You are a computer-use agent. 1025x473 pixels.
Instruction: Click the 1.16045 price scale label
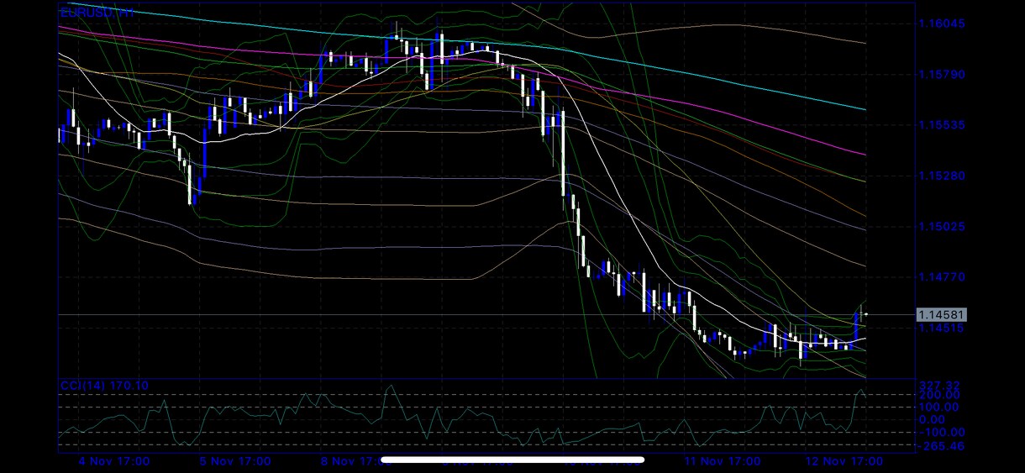coord(942,24)
